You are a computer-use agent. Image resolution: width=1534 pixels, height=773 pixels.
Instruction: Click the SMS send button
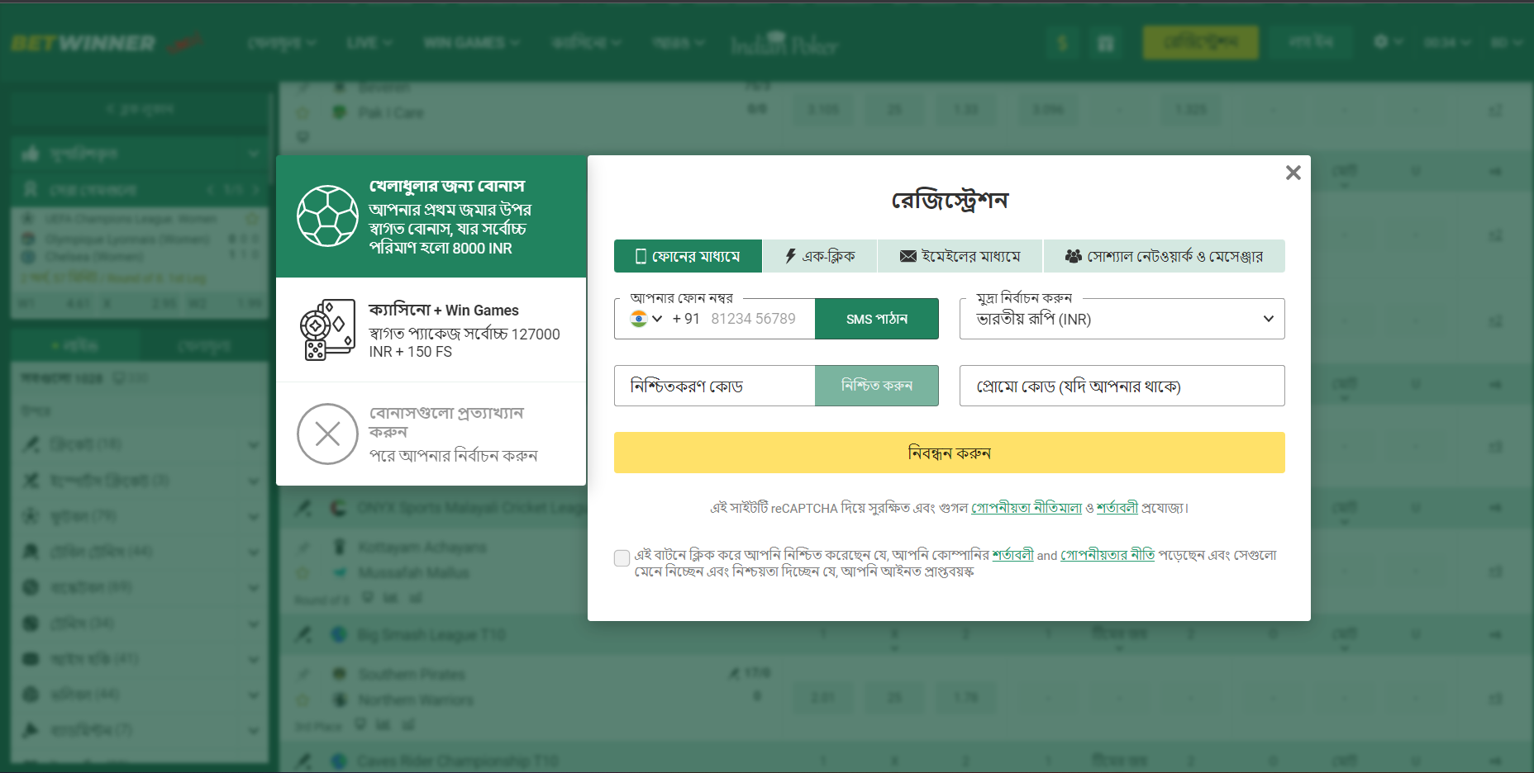pos(877,319)
